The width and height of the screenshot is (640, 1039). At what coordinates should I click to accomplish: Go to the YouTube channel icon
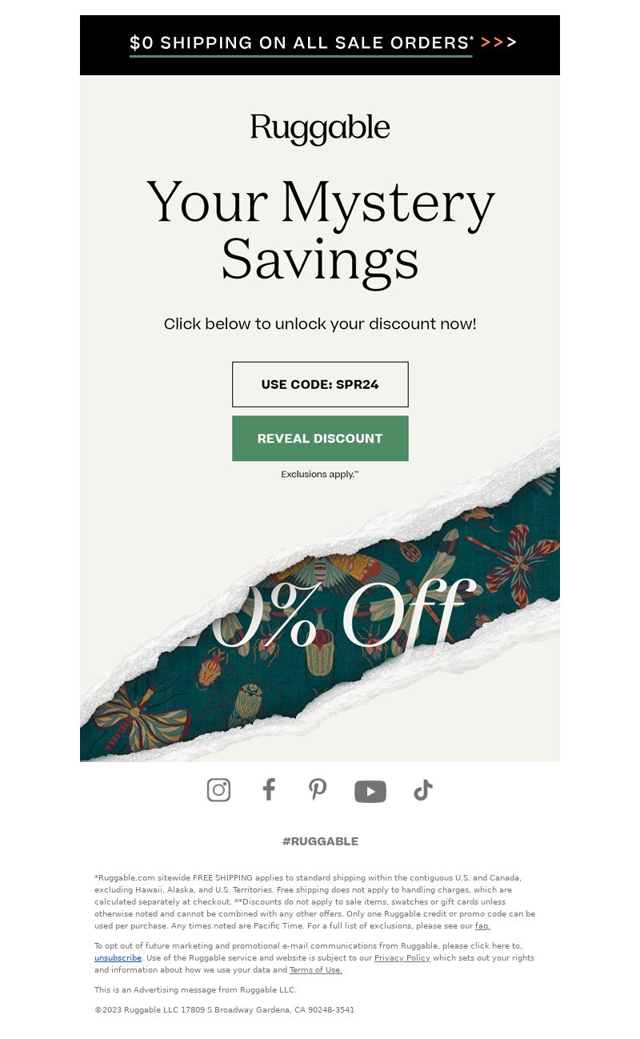[x=370, y=792]
